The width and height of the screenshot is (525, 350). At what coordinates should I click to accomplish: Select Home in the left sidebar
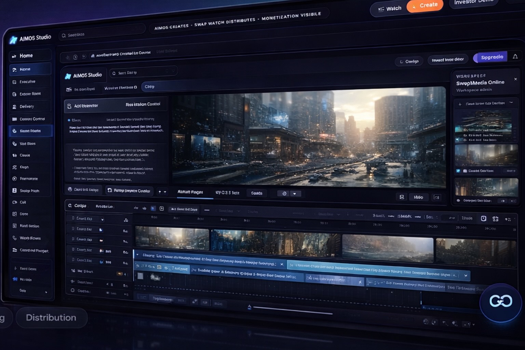[26, 56]
